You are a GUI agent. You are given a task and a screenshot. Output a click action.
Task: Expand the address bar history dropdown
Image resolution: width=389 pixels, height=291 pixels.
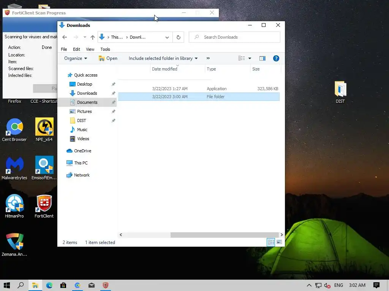point(167,38)
